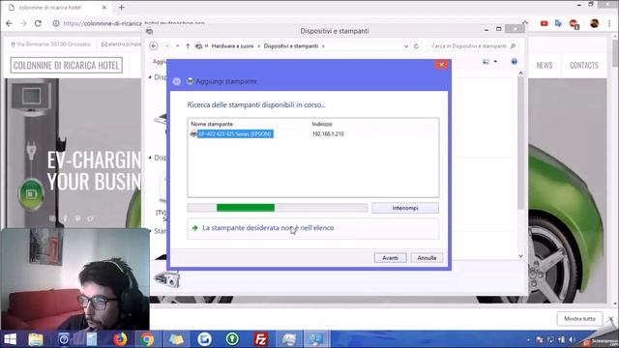Click the search magnifier icon in Explorer
Viewport: 619px width, 348px height.
[513, 46]
